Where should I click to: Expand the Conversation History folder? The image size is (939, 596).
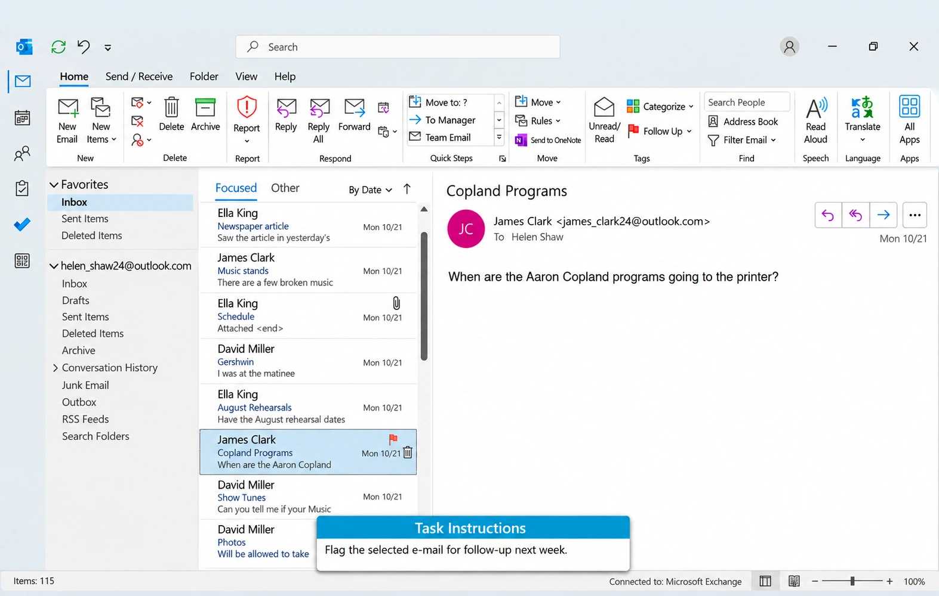[x=56, y=368]
